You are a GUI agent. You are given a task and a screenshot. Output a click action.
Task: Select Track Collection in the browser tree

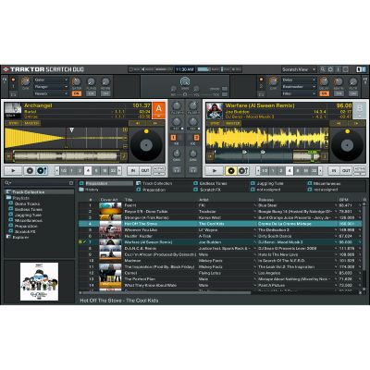28,192
